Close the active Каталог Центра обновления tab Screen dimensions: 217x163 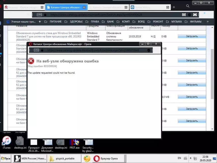click(x=84, y=7)
